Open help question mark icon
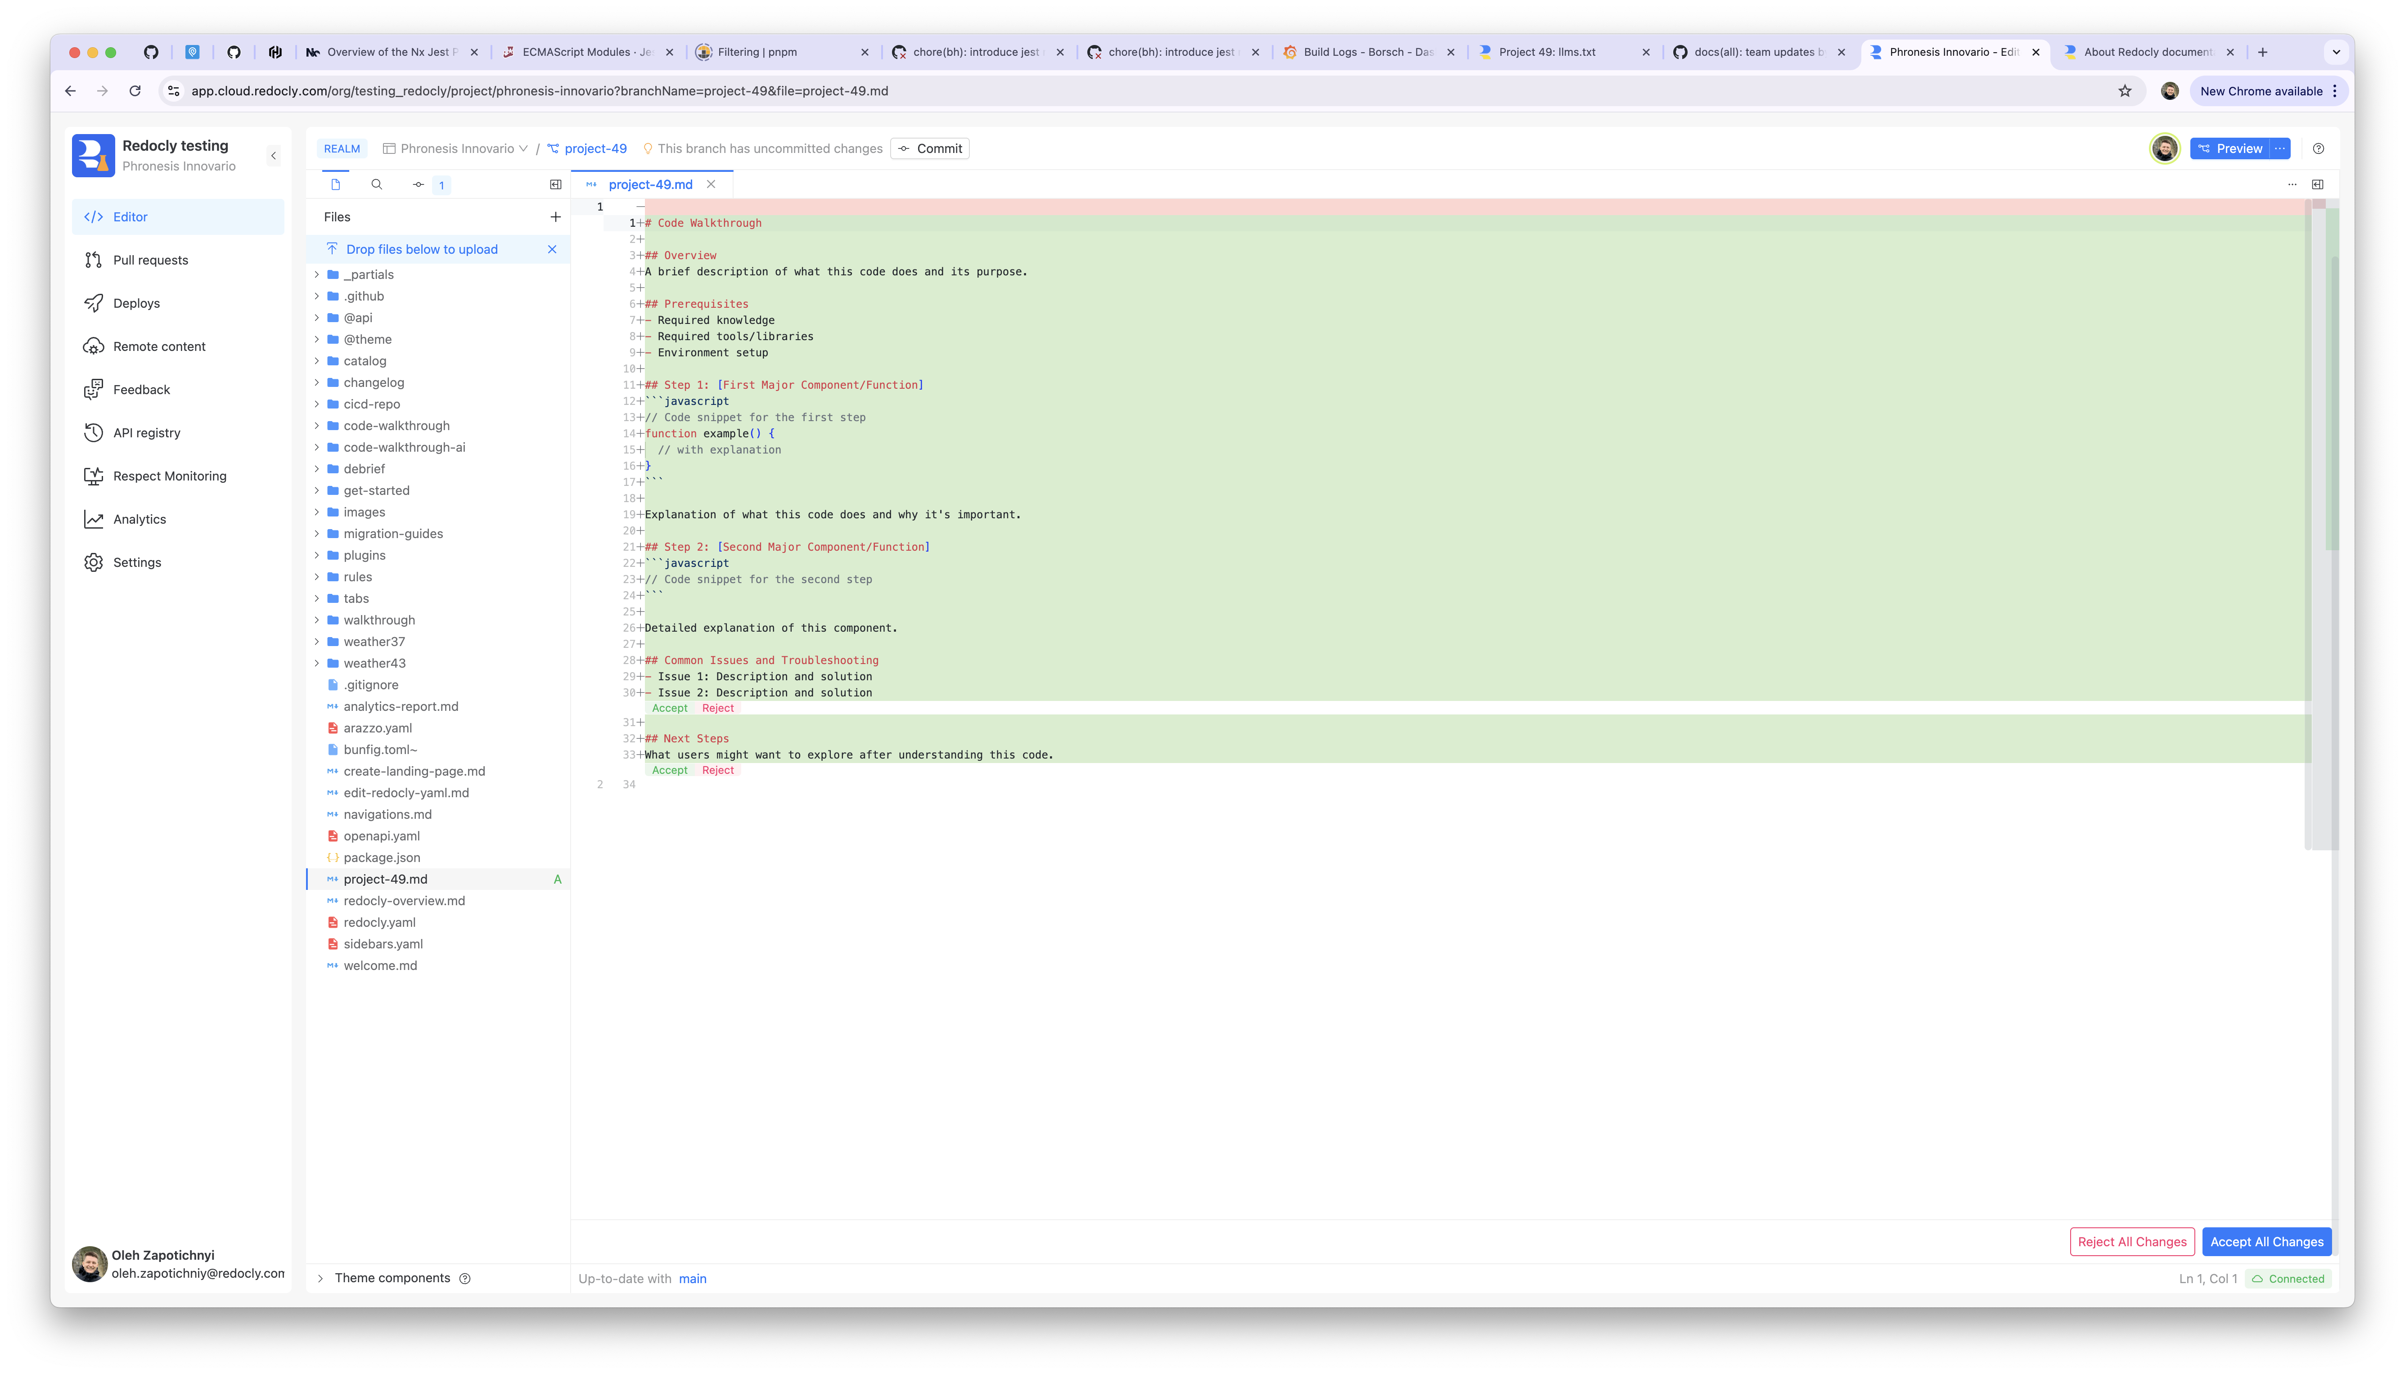The image size is (2405, 1374). click(x=2318, y=149)
